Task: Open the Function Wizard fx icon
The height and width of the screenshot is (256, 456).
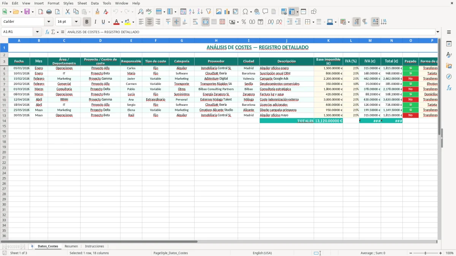Action: click(47, 32)
